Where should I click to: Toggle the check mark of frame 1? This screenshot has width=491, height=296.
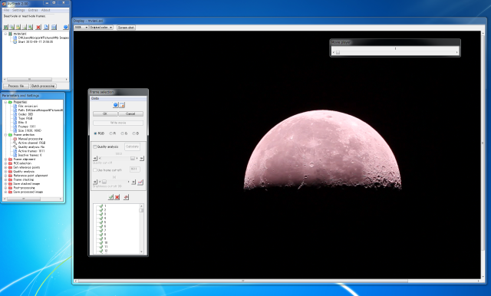[101, 206]
